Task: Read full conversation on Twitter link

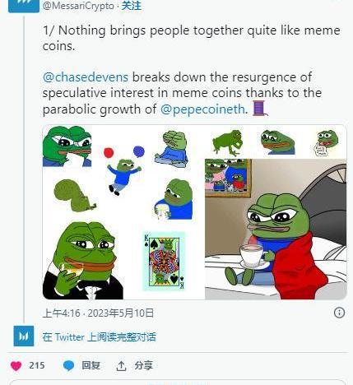Action: 100,337
